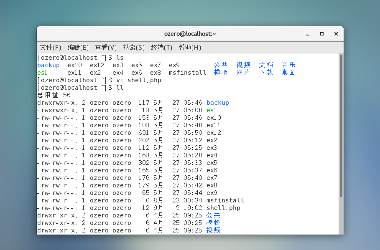
Task: Minimize the terminal window
Action: [309, 34]
